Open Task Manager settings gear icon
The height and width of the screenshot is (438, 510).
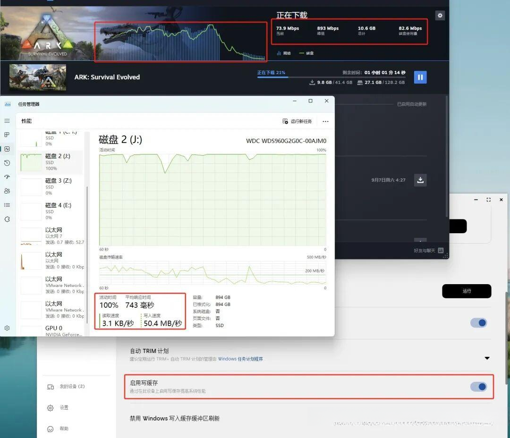tap(7, 328)
